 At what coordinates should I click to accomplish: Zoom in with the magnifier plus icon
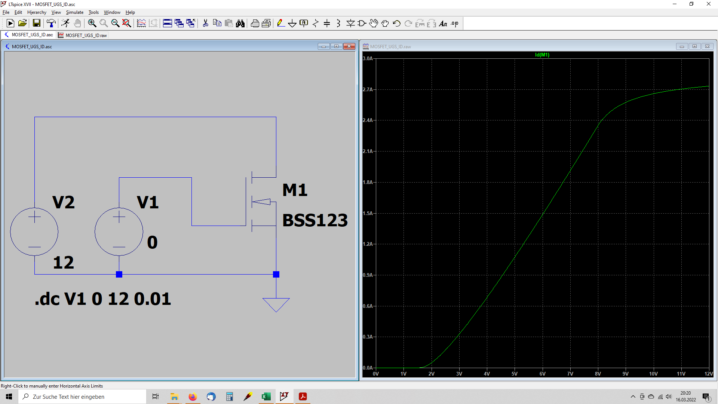pos(92,23)
